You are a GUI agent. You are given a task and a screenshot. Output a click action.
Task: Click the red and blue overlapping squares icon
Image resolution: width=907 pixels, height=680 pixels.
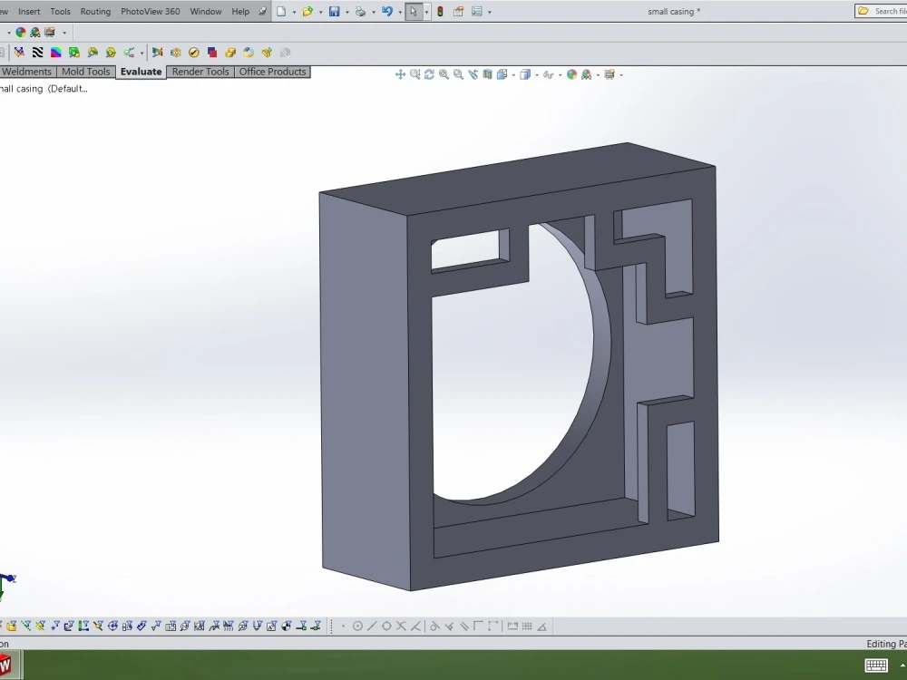tap(212, 53)
